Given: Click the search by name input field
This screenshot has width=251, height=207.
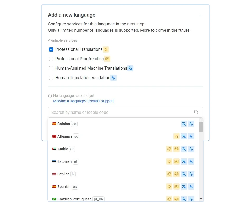Looking at the screenshot, I should 118,112.
